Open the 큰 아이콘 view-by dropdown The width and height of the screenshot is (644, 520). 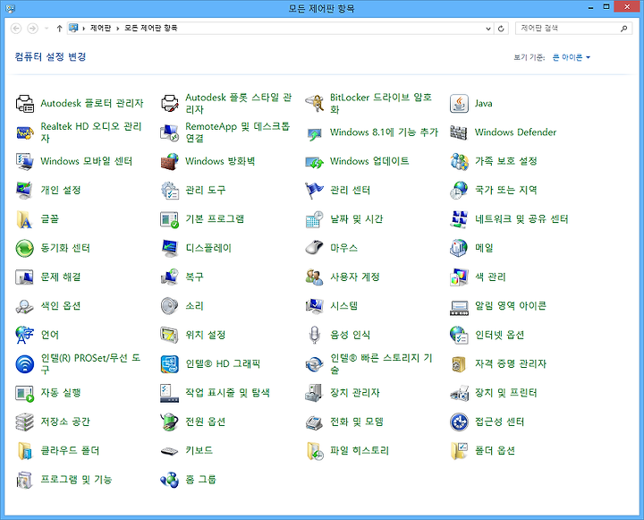point(571,57)
